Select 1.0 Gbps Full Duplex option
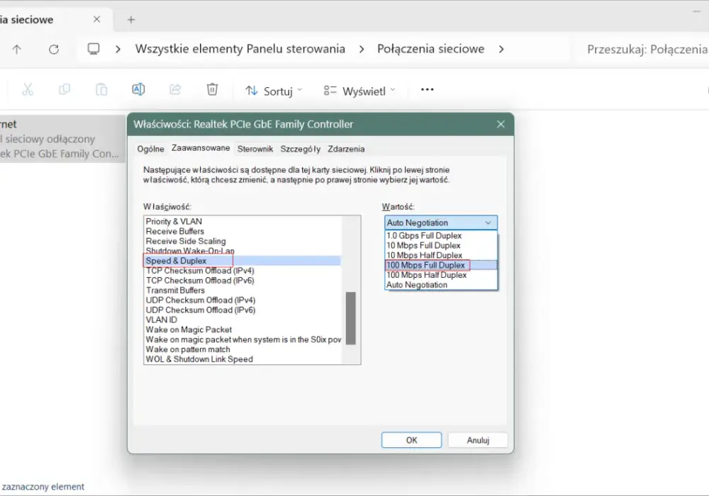This screenshot has width=709, height=496. click(441, 236)
